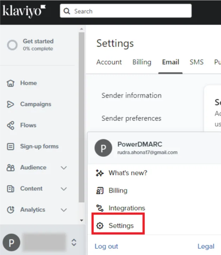Open the Legal link

[206, 246]
